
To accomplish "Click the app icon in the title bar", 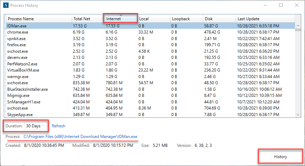I will 6,5.
